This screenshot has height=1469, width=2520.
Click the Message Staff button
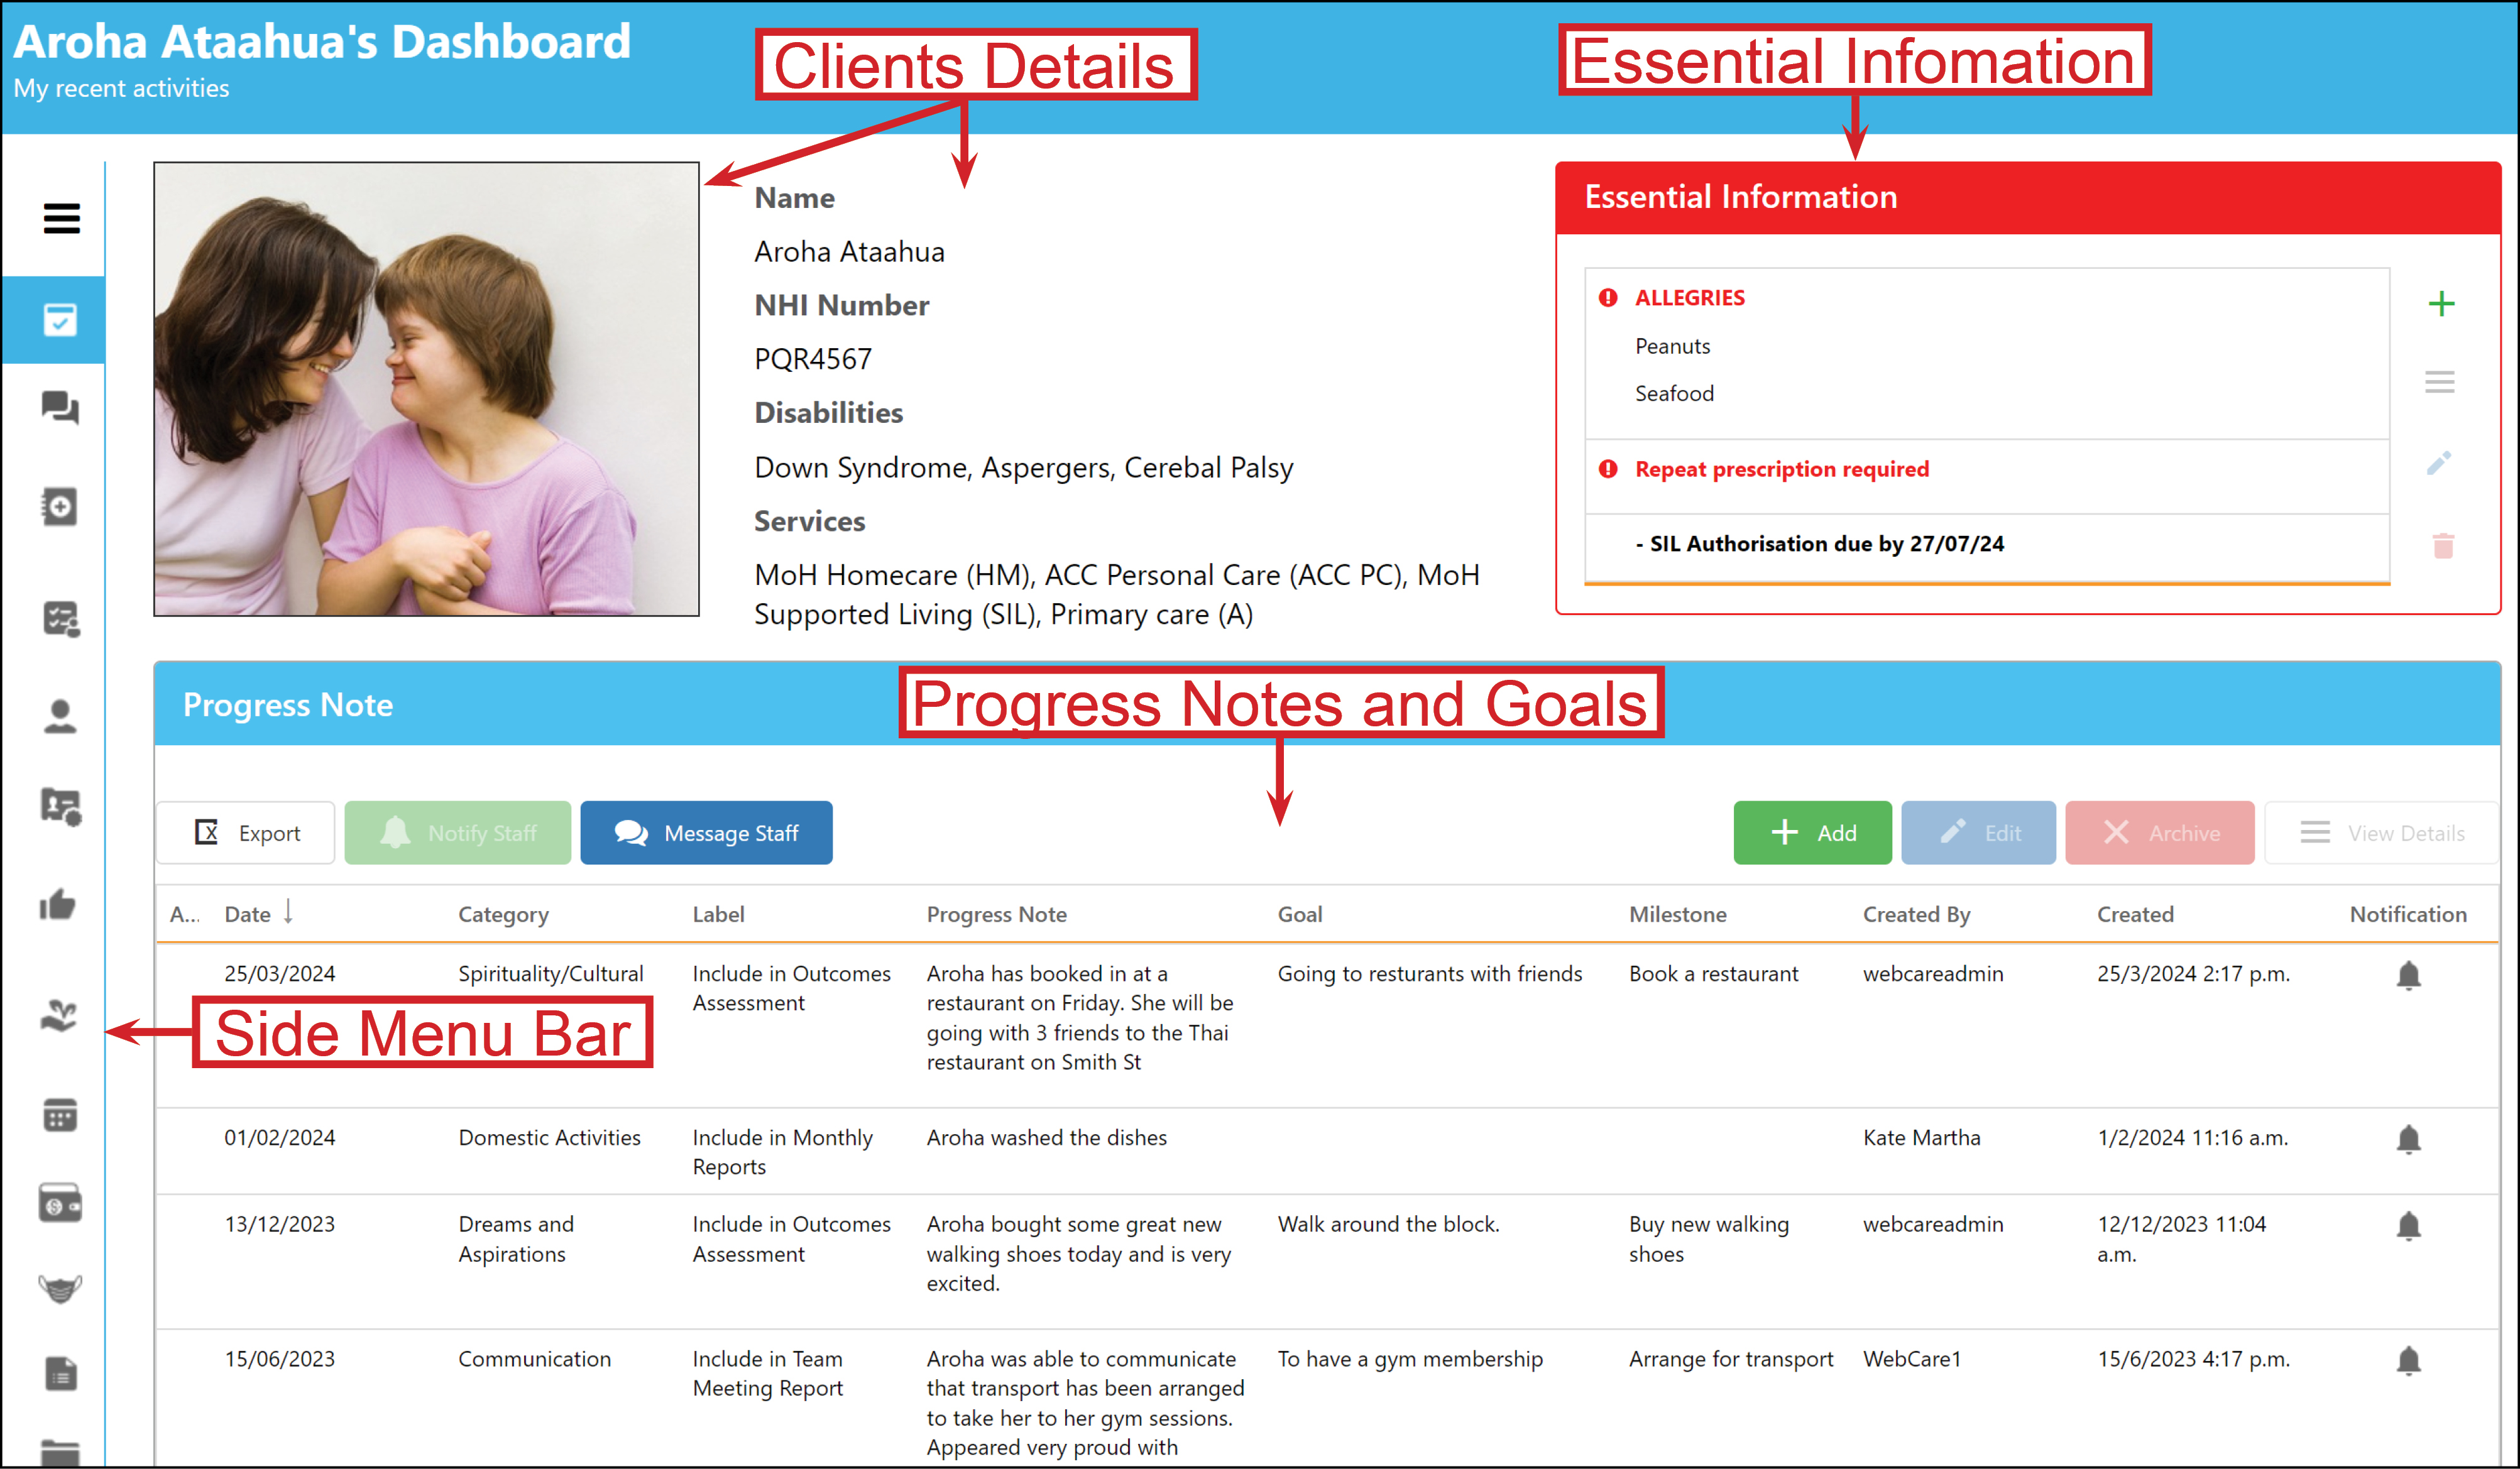click(706, 832)
